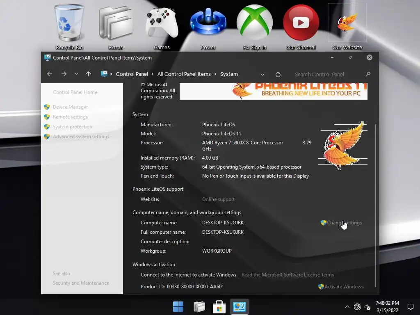420x315 pixels.
Task: Minimize the System window
Action: point(332,57)
